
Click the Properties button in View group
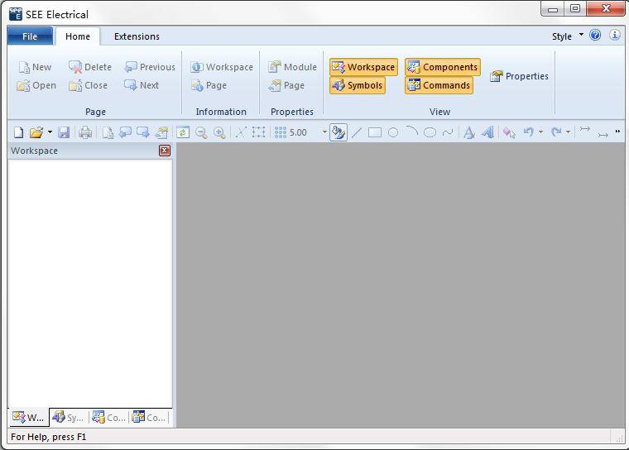(x=519, y=76)
